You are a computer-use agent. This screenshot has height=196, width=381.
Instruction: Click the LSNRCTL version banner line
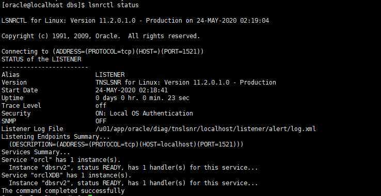135,21
